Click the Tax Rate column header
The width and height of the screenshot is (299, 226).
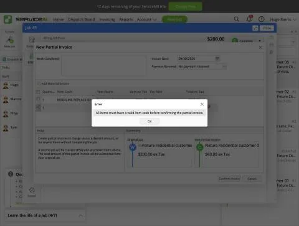(156, 92)
